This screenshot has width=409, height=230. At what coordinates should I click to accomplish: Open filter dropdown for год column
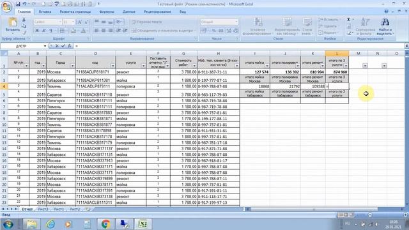pos(43,66)
